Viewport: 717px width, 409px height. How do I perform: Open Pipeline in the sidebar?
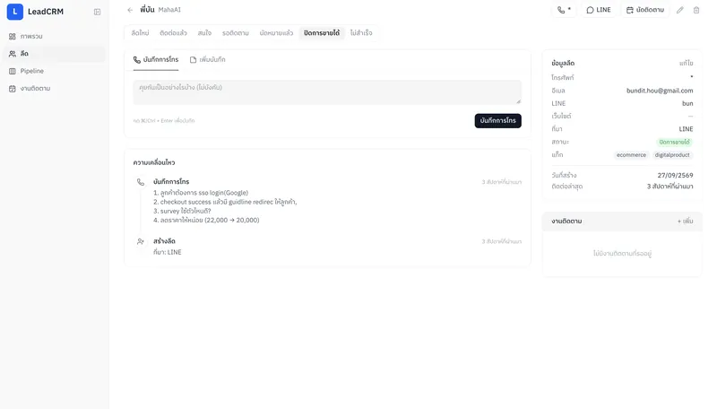pos(53,71)
